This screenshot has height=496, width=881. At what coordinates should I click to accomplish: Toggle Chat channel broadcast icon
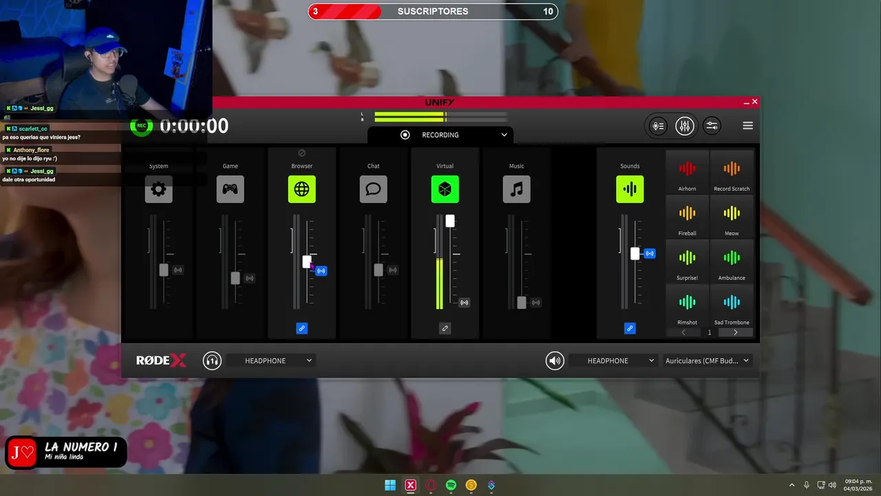pos(392,270)
